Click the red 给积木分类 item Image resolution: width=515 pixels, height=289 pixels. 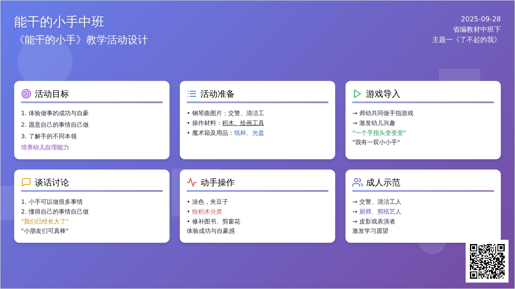(x=207, y=212)
